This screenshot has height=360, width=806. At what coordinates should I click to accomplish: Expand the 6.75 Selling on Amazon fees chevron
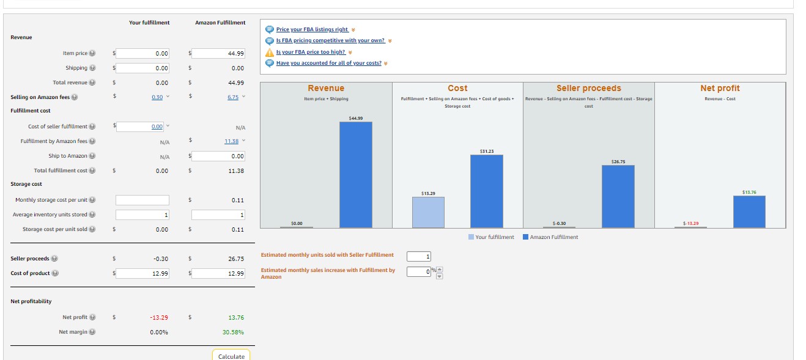[243, 97]
